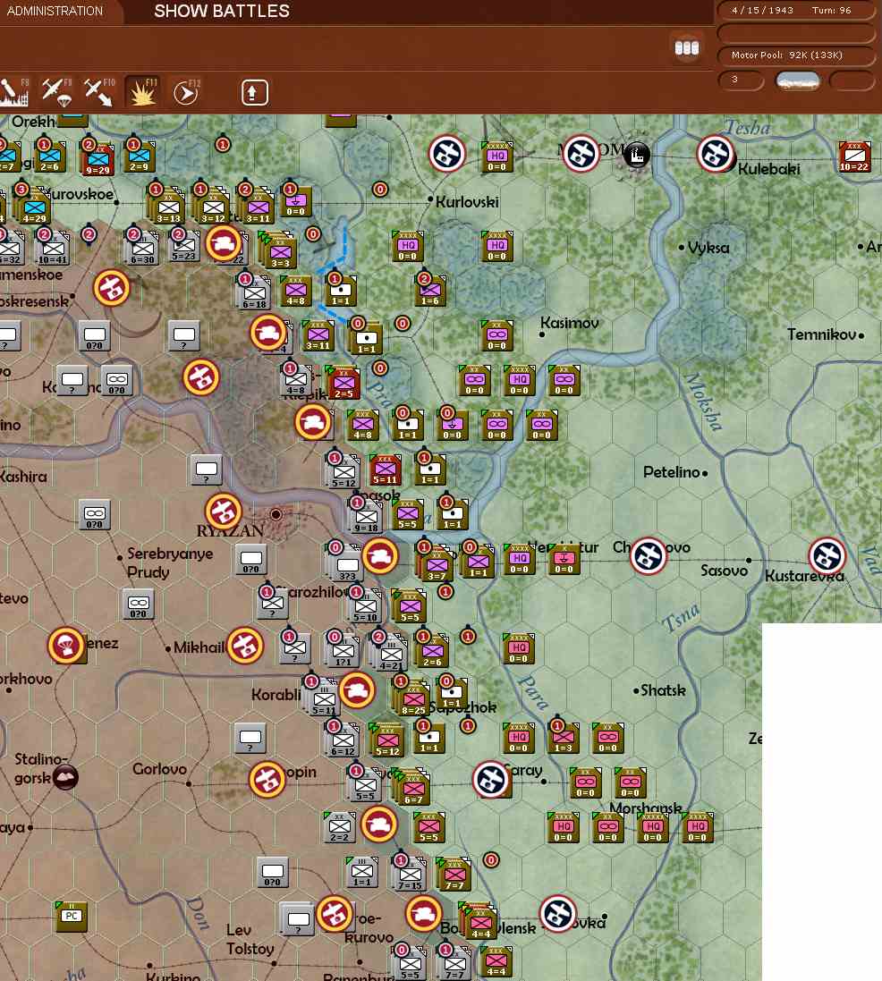The image size is (882, 981).
Task: Click the Kasimov town label
Action: coord(570,323)
